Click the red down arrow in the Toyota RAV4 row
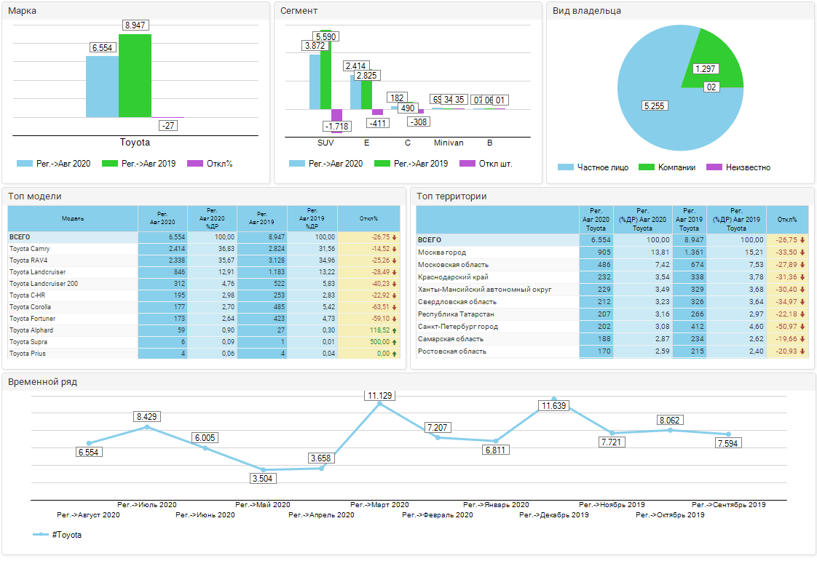 click(x=395, y=260)
